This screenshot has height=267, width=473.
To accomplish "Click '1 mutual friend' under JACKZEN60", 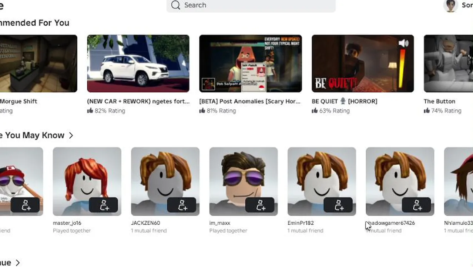I will click(149, 231).
